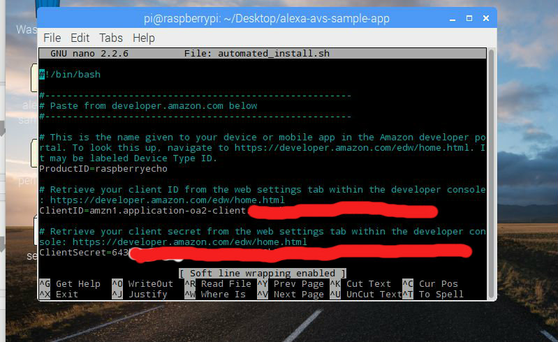
Task: Click 'labeled Device Type ID.' comment text
Action: point(154,158)
